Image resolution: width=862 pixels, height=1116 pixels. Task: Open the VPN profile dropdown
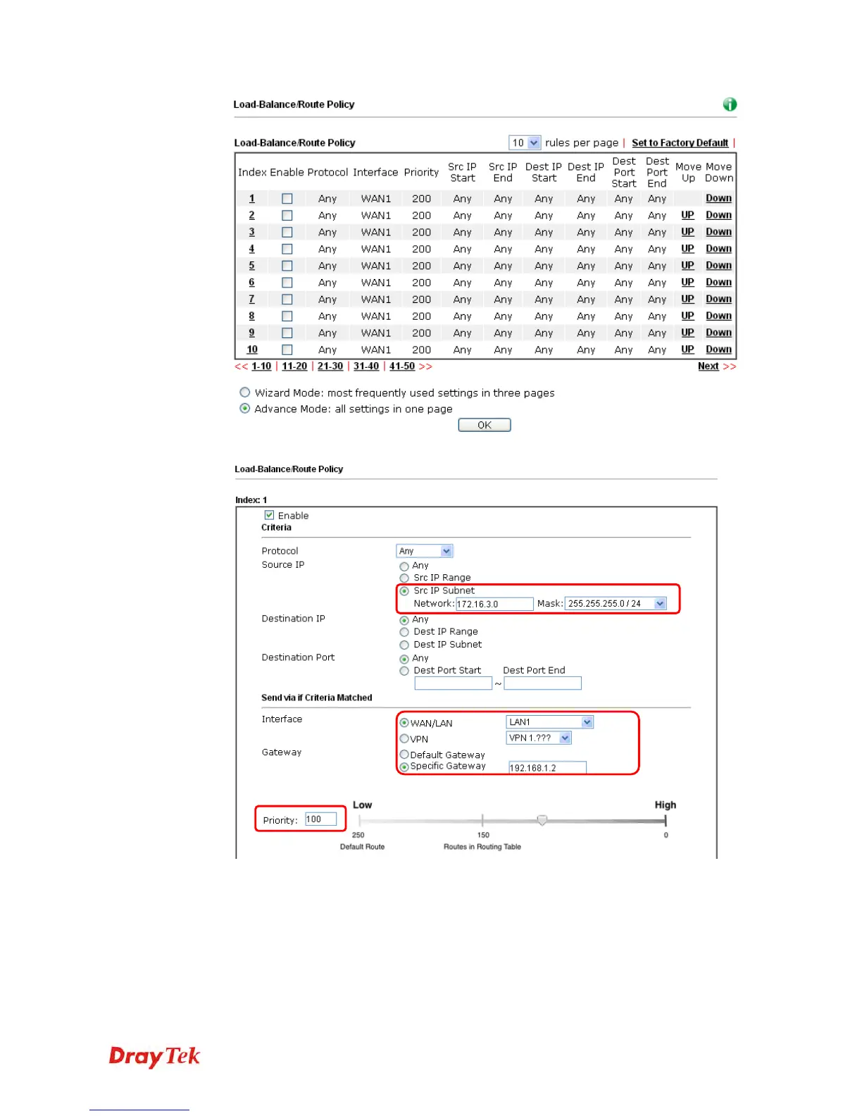pyautogui.click(x=539, y=738)
